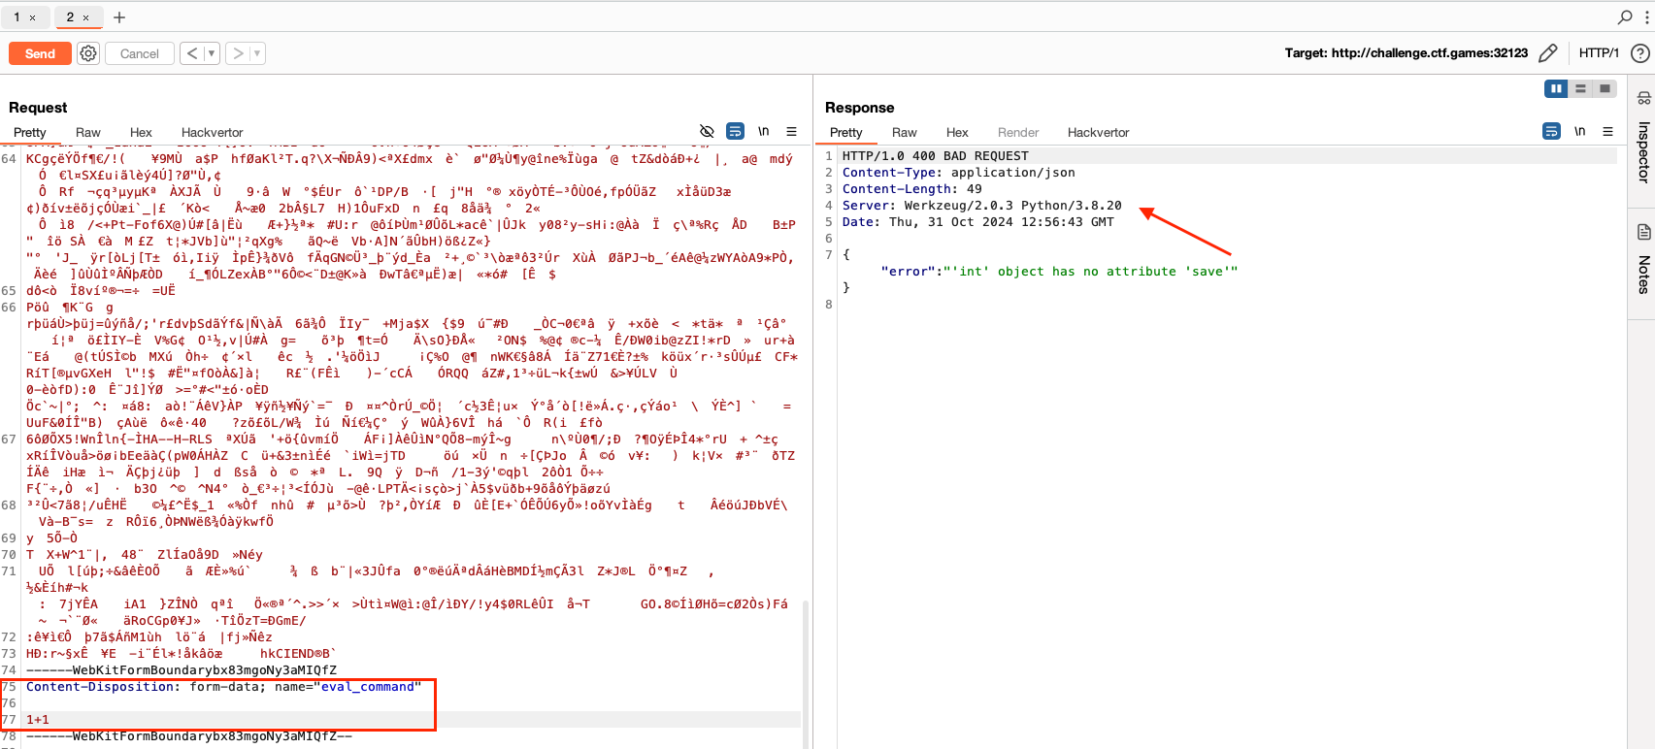Screen dimensions: 1655x749
Task: Select the Request Hex view tab
Action: click(141, 132)
